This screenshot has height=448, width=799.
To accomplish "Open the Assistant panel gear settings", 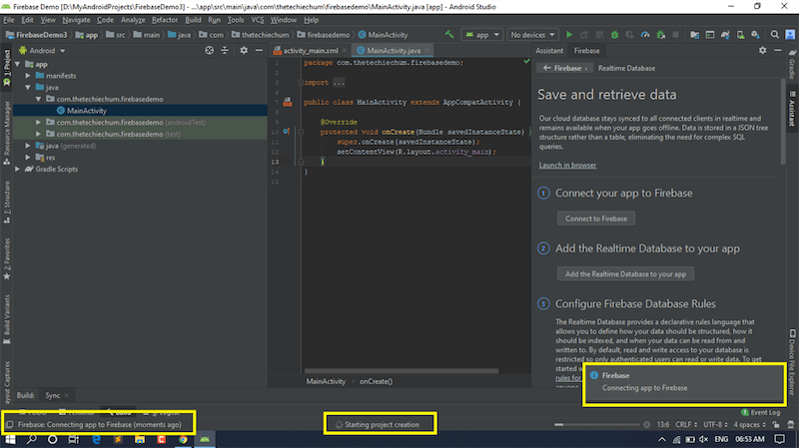I will (762, 50).
